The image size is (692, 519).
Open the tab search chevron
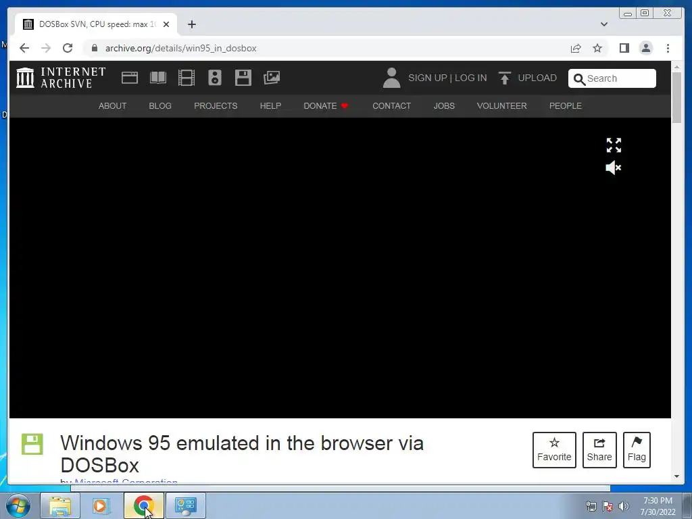point(604,24)
